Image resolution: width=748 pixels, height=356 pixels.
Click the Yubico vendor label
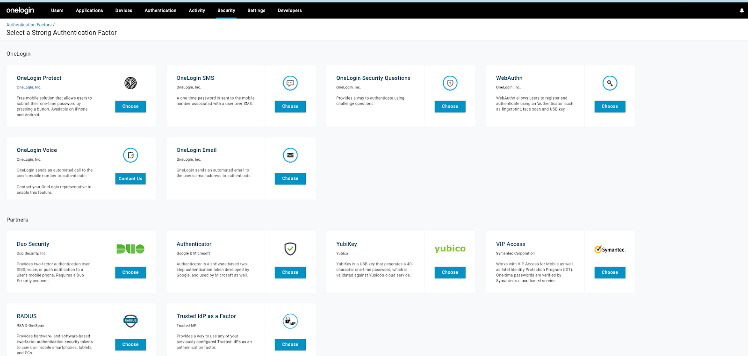(342, 253)
